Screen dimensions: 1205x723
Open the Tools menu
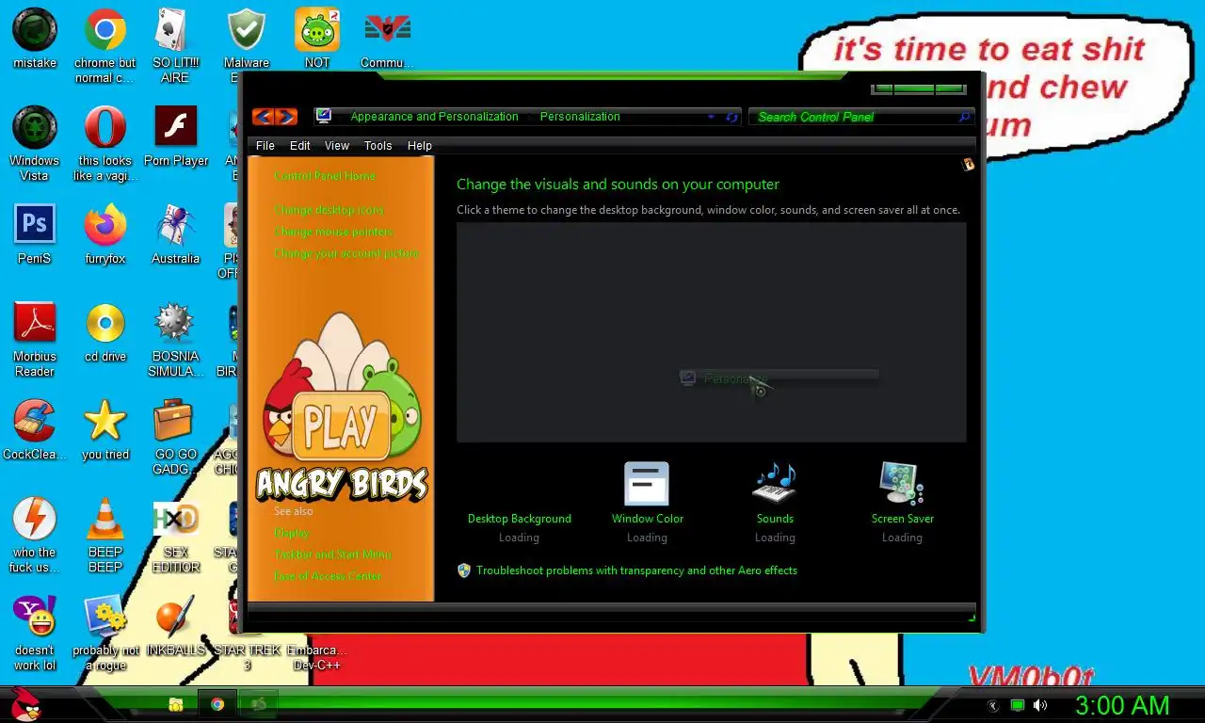click(x=378, y=146)
